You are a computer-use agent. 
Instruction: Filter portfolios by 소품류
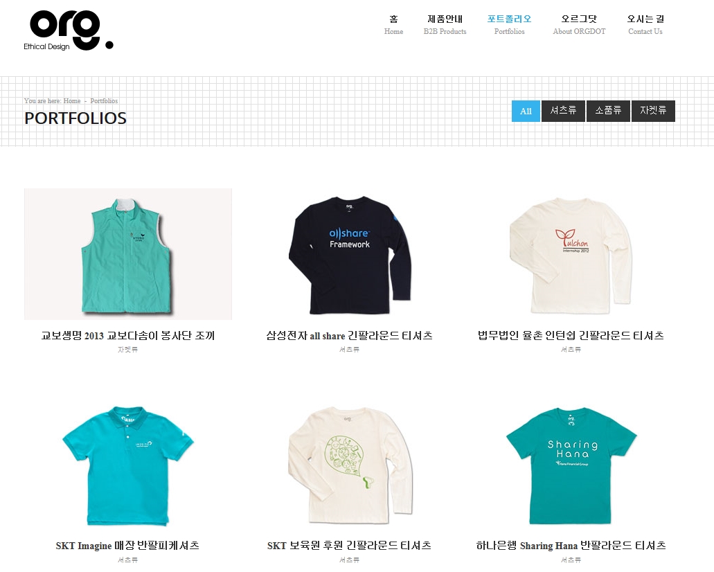(x=608, y=111)
